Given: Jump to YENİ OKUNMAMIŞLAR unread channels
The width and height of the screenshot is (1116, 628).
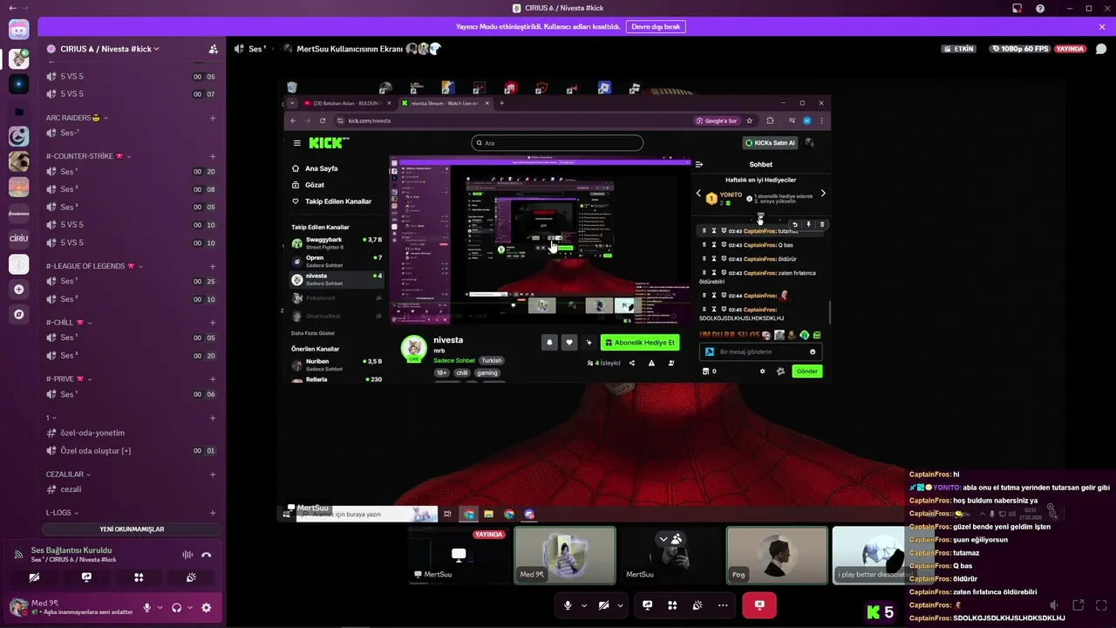Looking at the screenshot, I should (132, 529).
